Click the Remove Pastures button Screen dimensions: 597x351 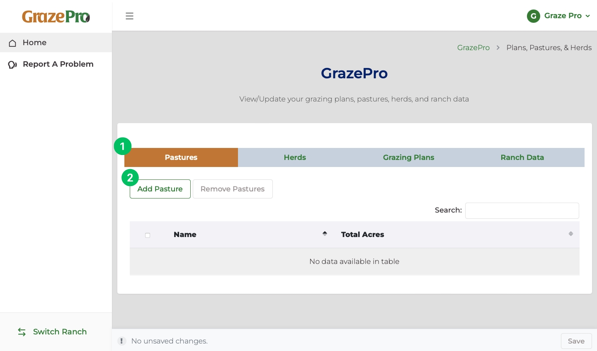click(x=233, y=189)
